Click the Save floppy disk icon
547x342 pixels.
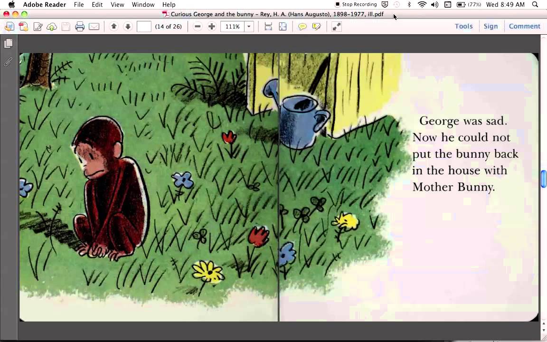pyautogui.click(x=66, y=27)
